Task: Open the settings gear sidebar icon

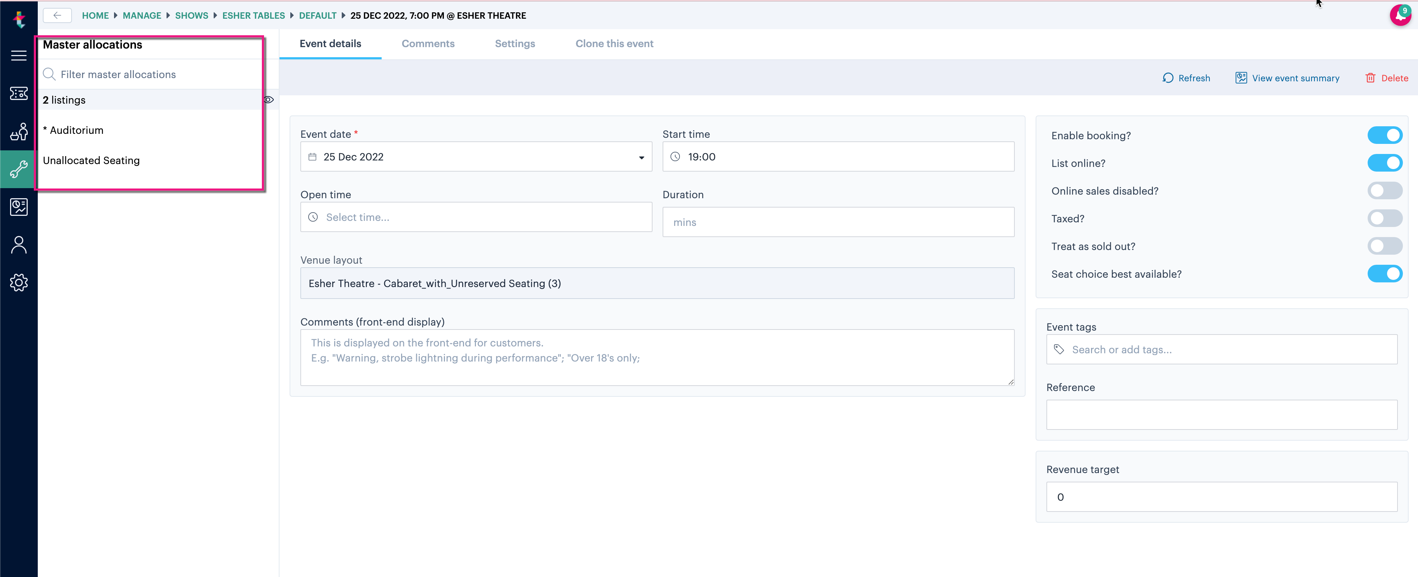Action: (19, 282)
